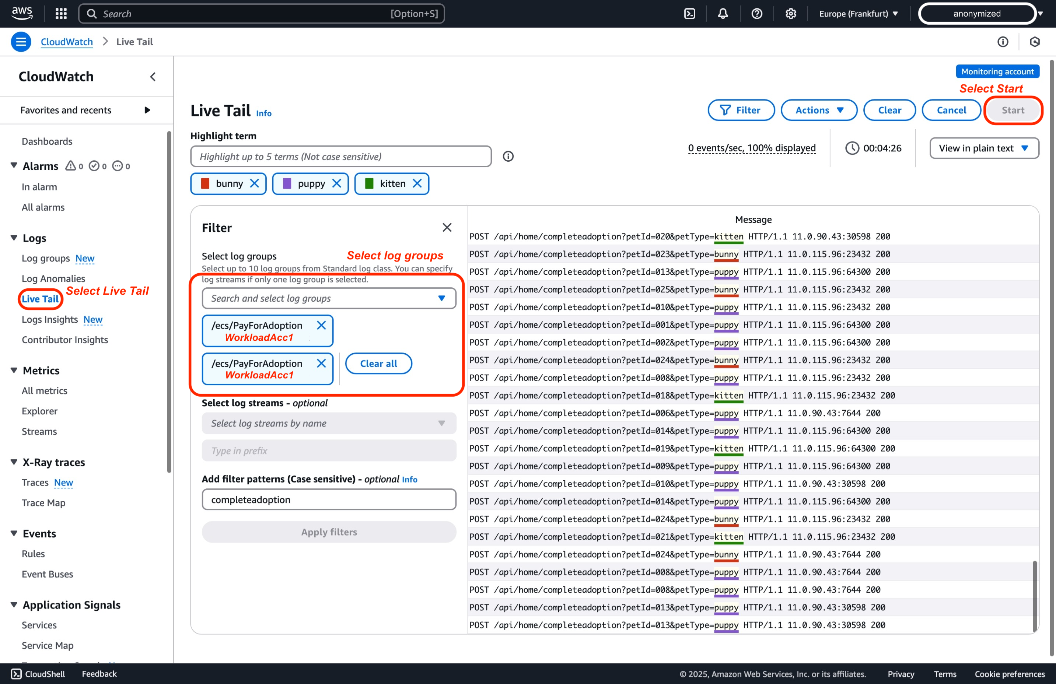The height and width of the screenshot is (684, 1056).
Task: Open Trace Map in the sidebar
Action: click(x=43, y=503)
